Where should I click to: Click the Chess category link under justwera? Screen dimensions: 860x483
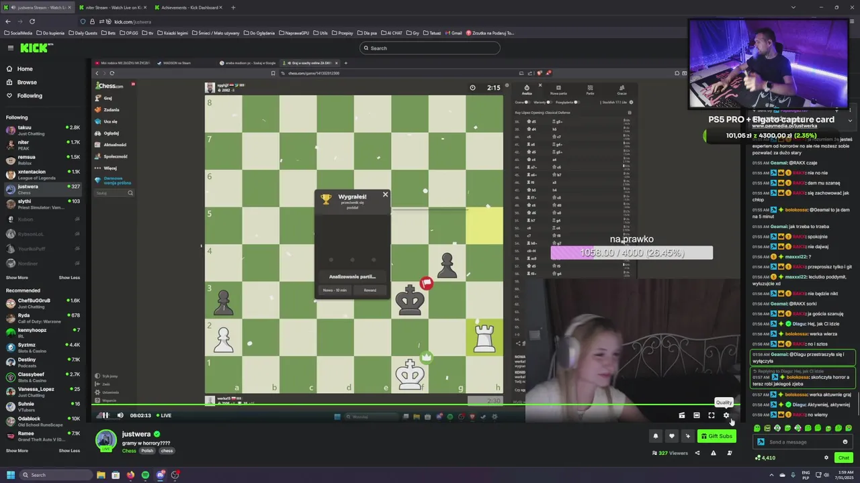129,451
